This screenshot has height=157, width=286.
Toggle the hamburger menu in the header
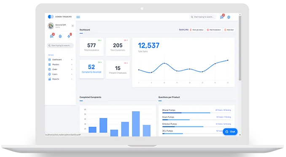click(x=78, y=17)
